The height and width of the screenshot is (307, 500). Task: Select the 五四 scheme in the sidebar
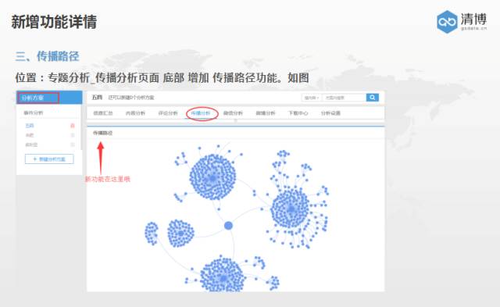pos(30,126)
